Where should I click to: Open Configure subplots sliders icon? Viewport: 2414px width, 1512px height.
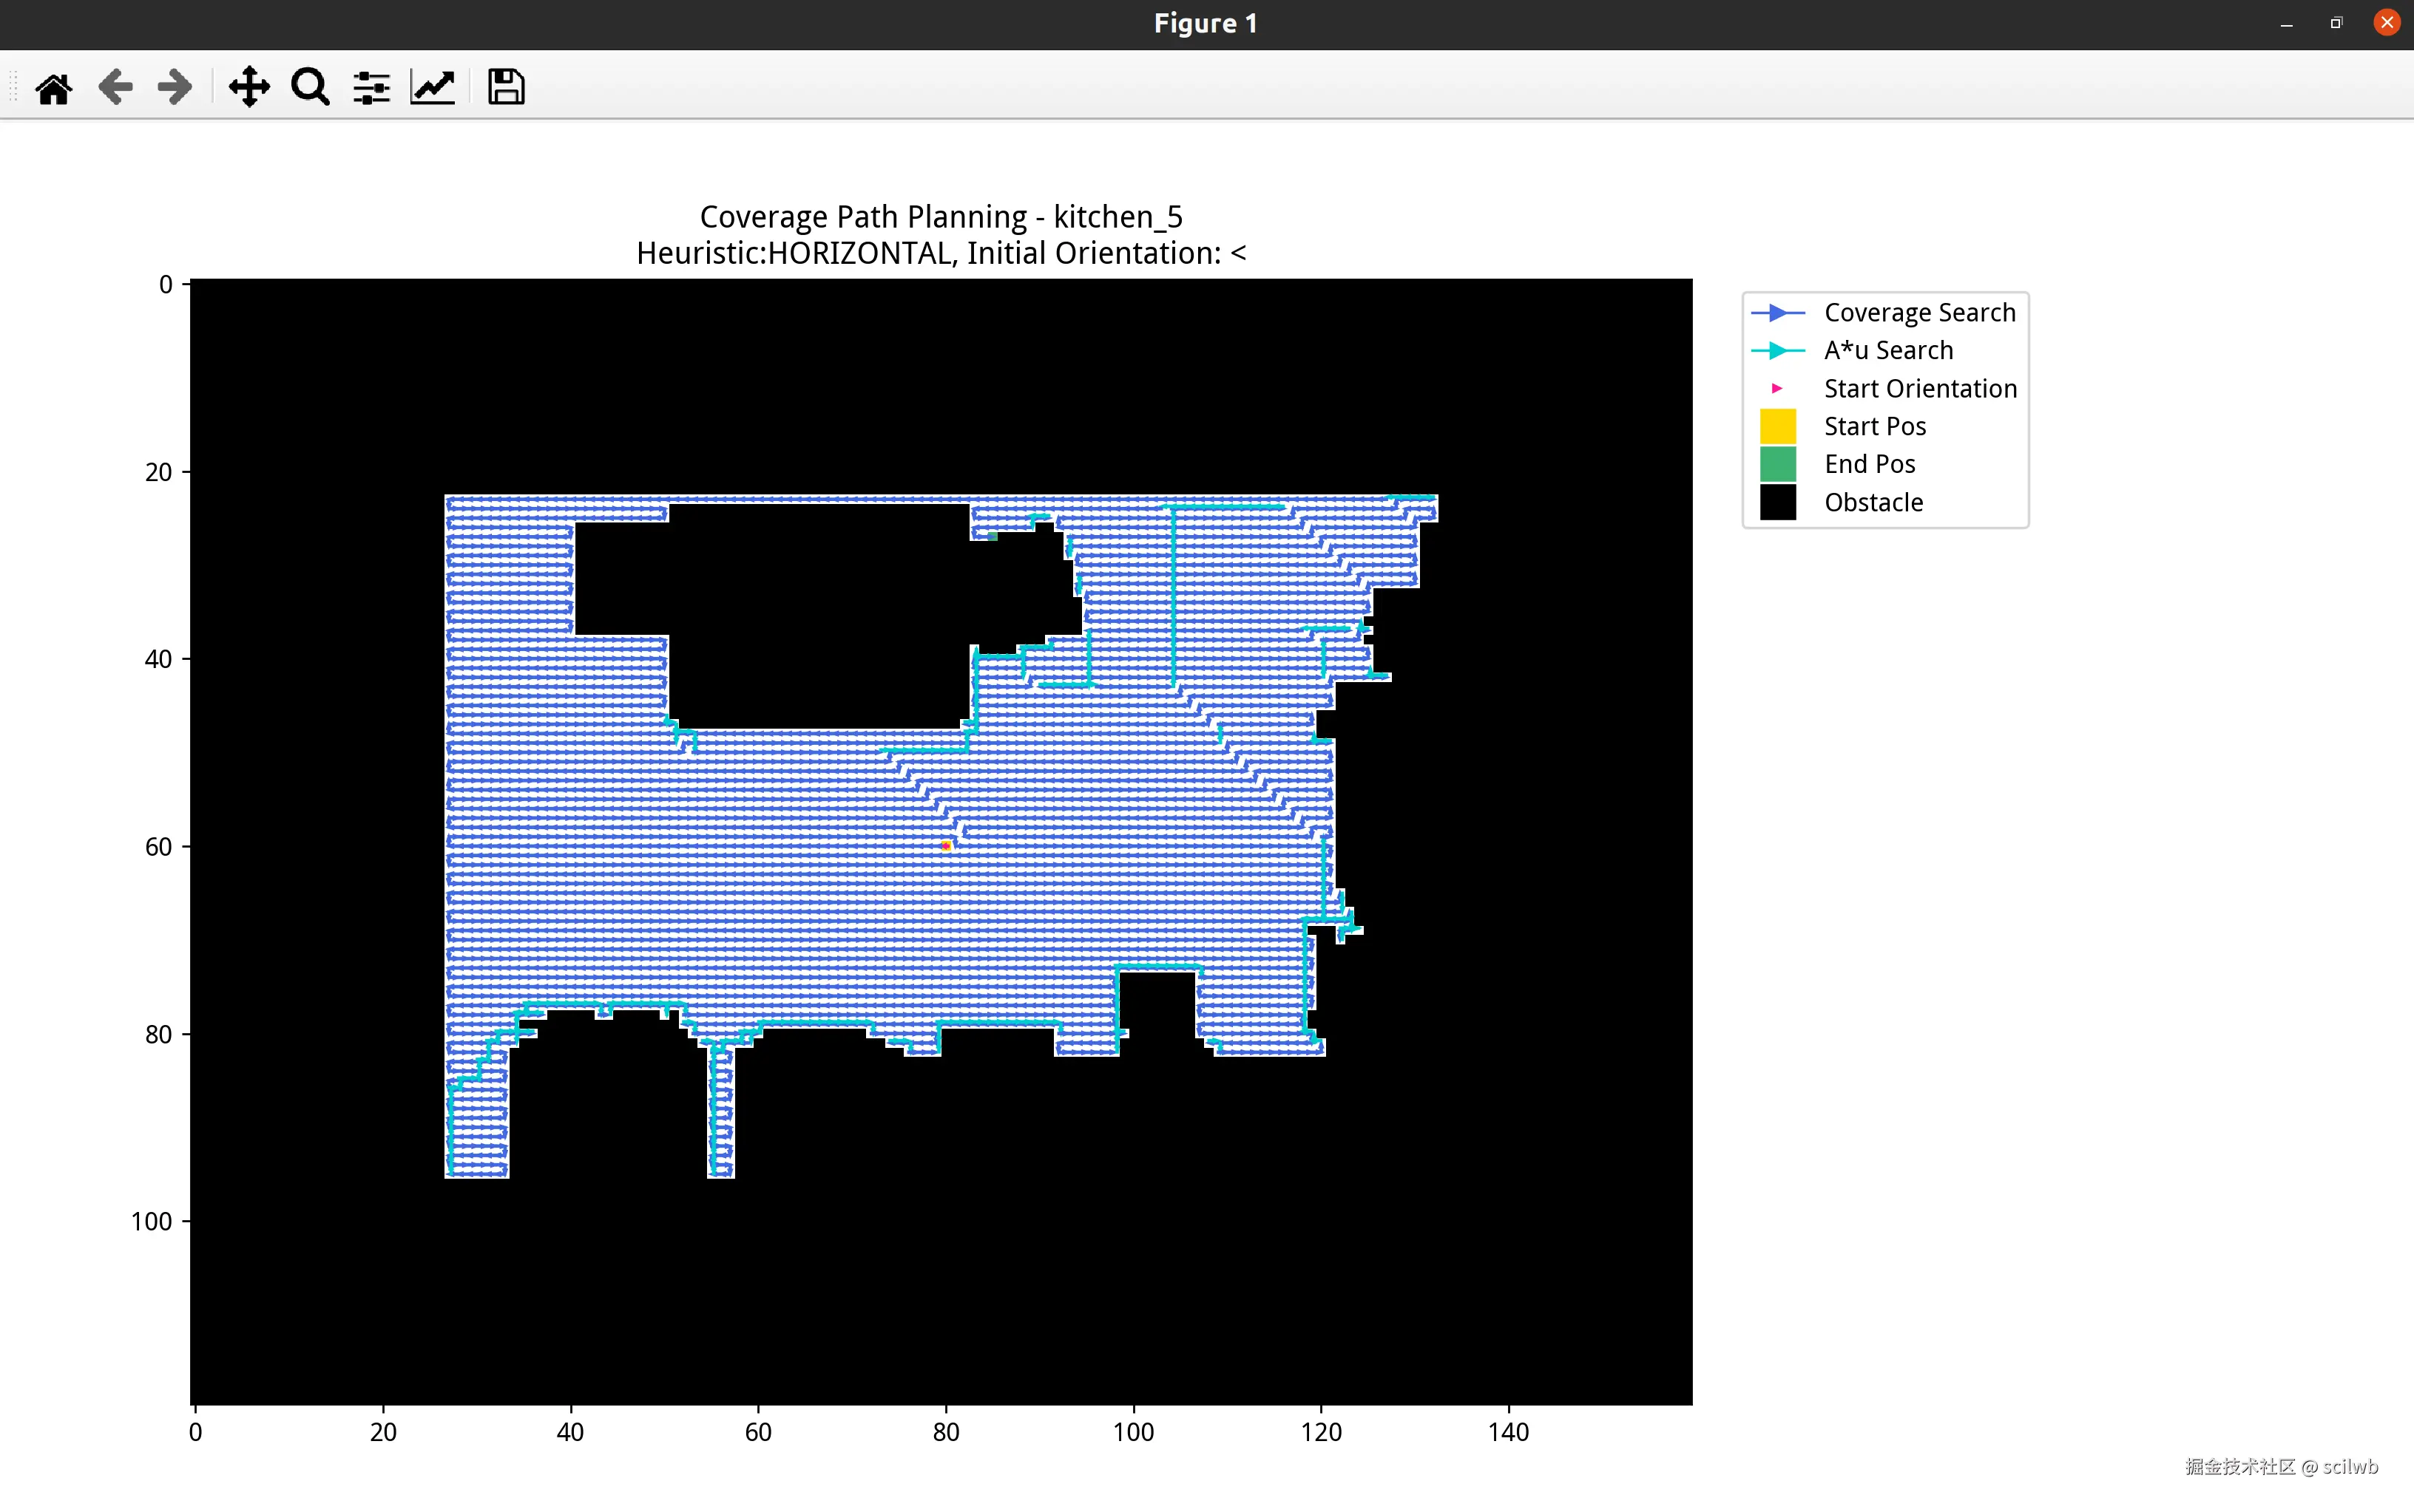(371, 88)
